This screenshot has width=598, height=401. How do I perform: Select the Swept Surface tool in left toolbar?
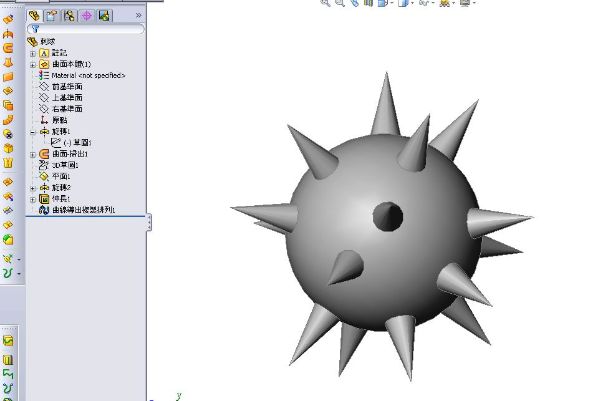[x=8, y=48]
